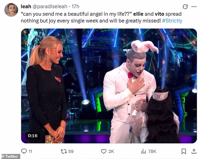Click the 17h timestamp
Image resolution: width=201 pixels, height=159 pixels.
[x=75, y=6]
